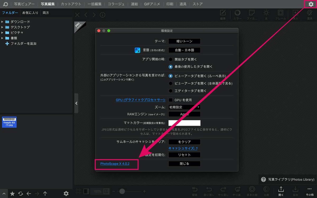Click the favorites star icon in sidebar footer
The image size is (317, 198).
(12, 194)
